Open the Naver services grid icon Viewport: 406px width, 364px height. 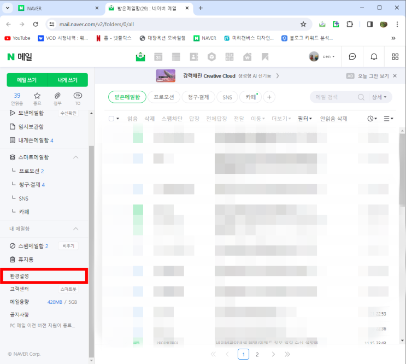tap(395, 57)
